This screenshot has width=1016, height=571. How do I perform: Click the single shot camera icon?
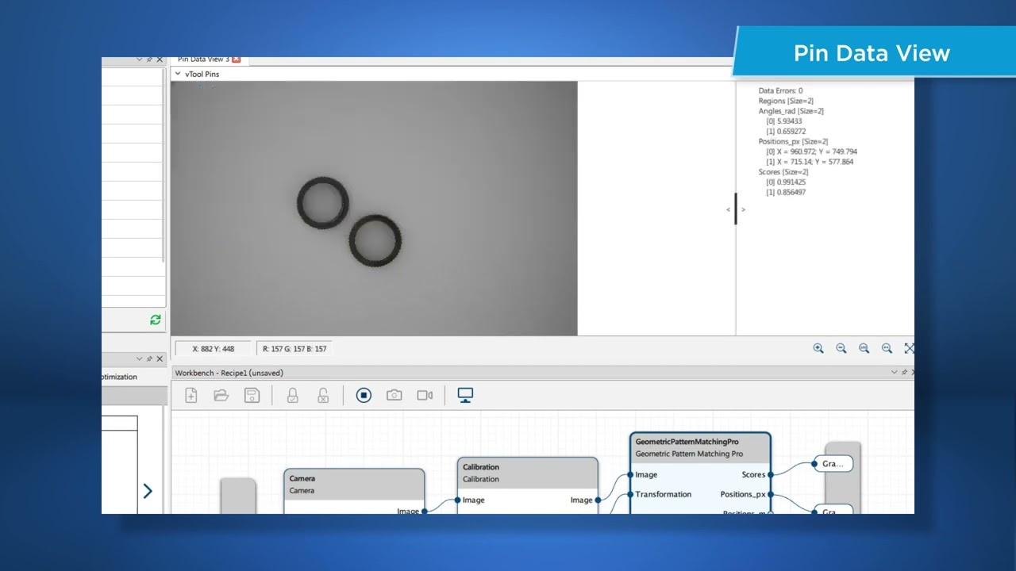pos(394,395)
